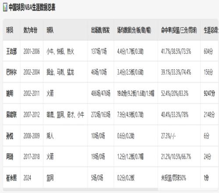Click the teams cell 小牛、快船、热火
Viewport: 219px width, 193px height.
[60, 51]
